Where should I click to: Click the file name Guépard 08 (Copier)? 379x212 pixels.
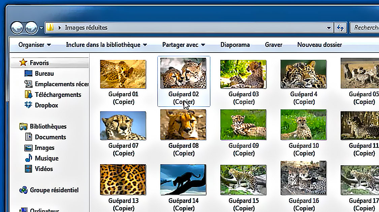pyautogui.click(x=184, y=149)
